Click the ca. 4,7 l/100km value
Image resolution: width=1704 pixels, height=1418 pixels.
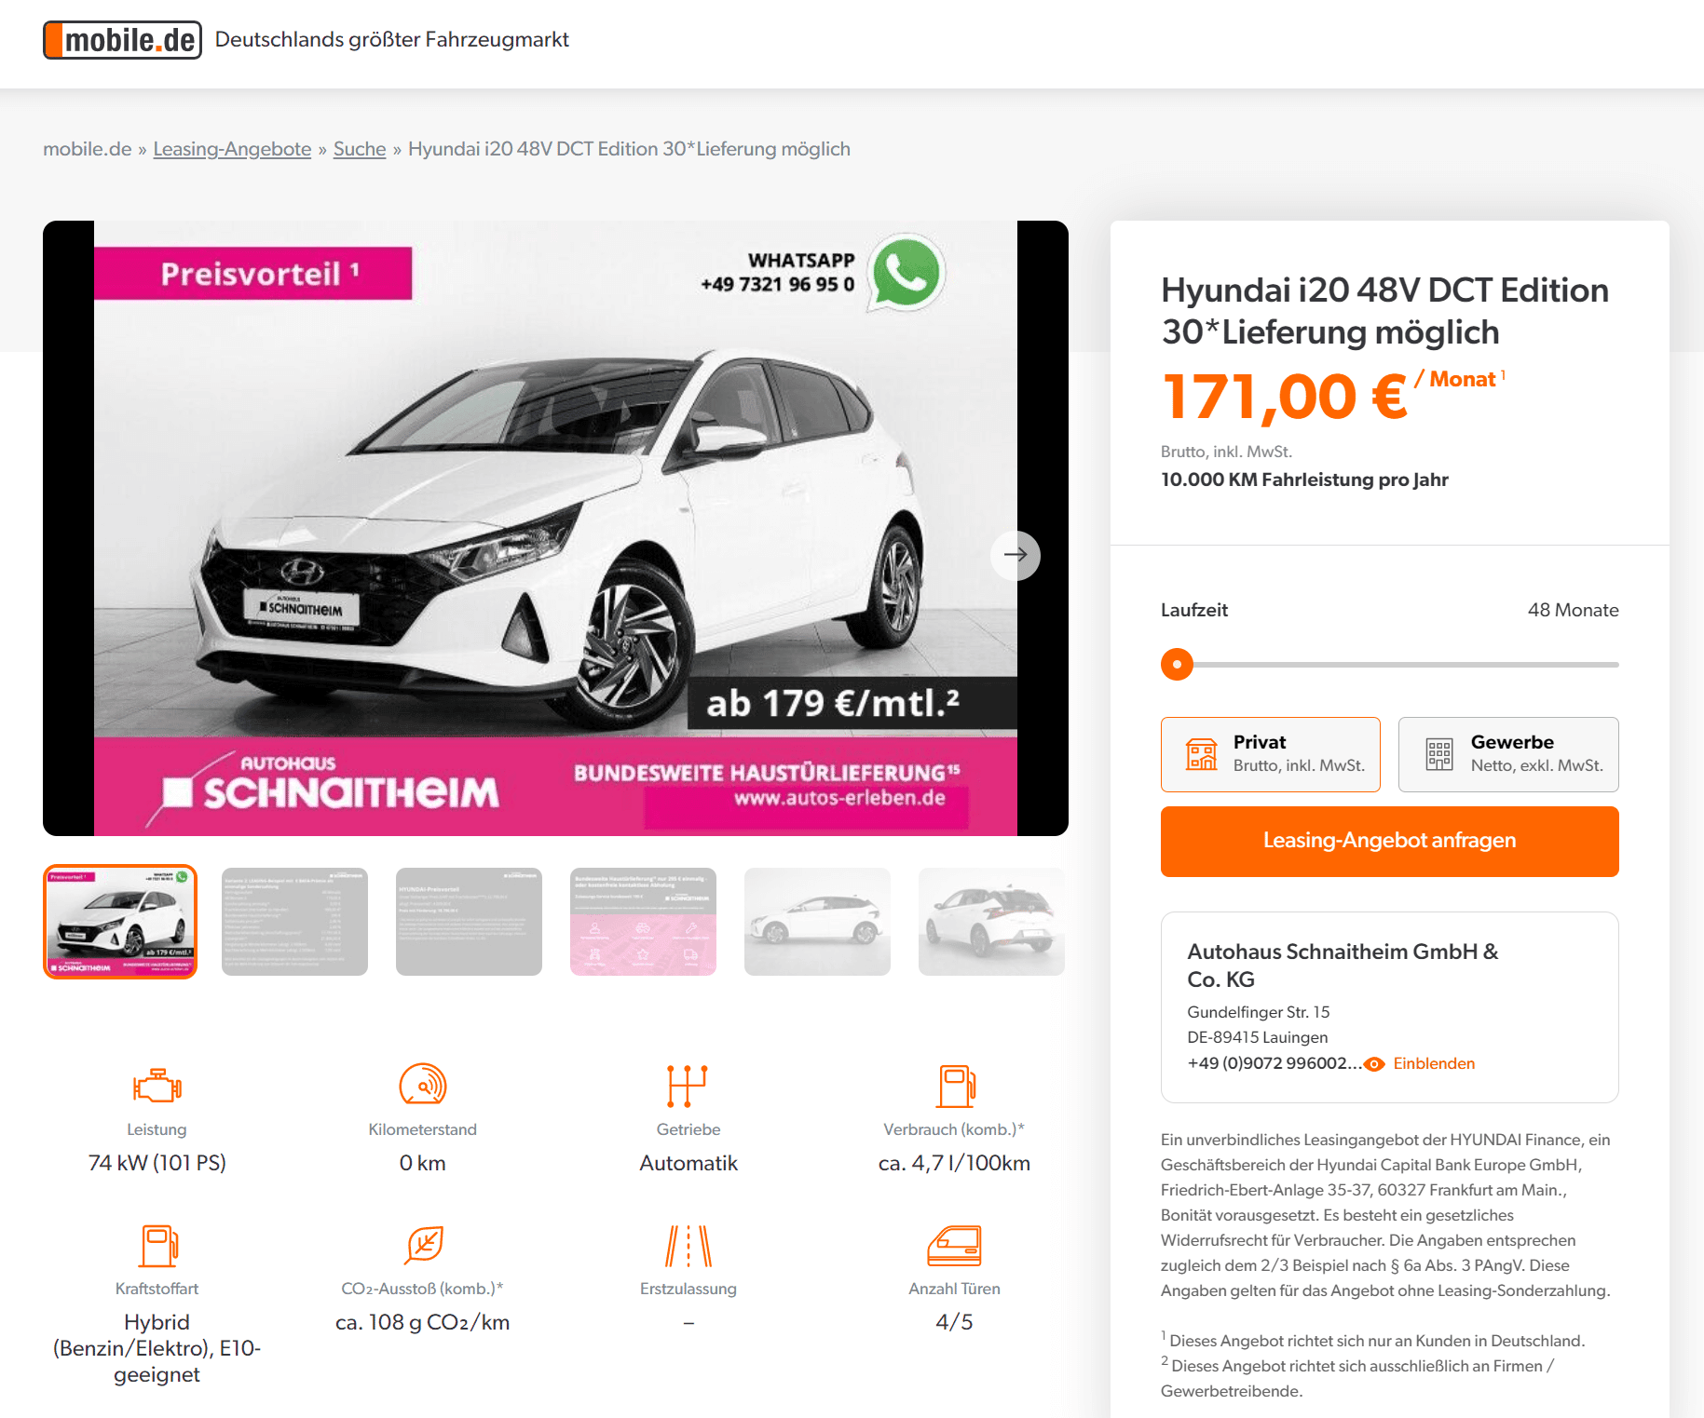[954, 1163]
